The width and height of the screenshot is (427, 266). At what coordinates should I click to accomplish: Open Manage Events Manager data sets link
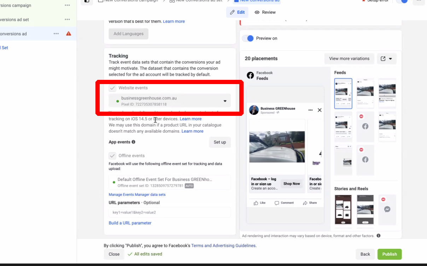[137, 195]
